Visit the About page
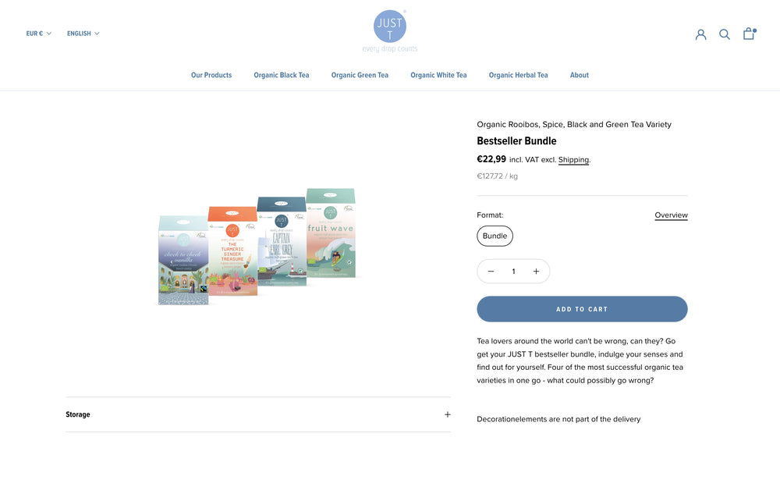780x501 pixels. pyautogui.click(x=580, y=75)
